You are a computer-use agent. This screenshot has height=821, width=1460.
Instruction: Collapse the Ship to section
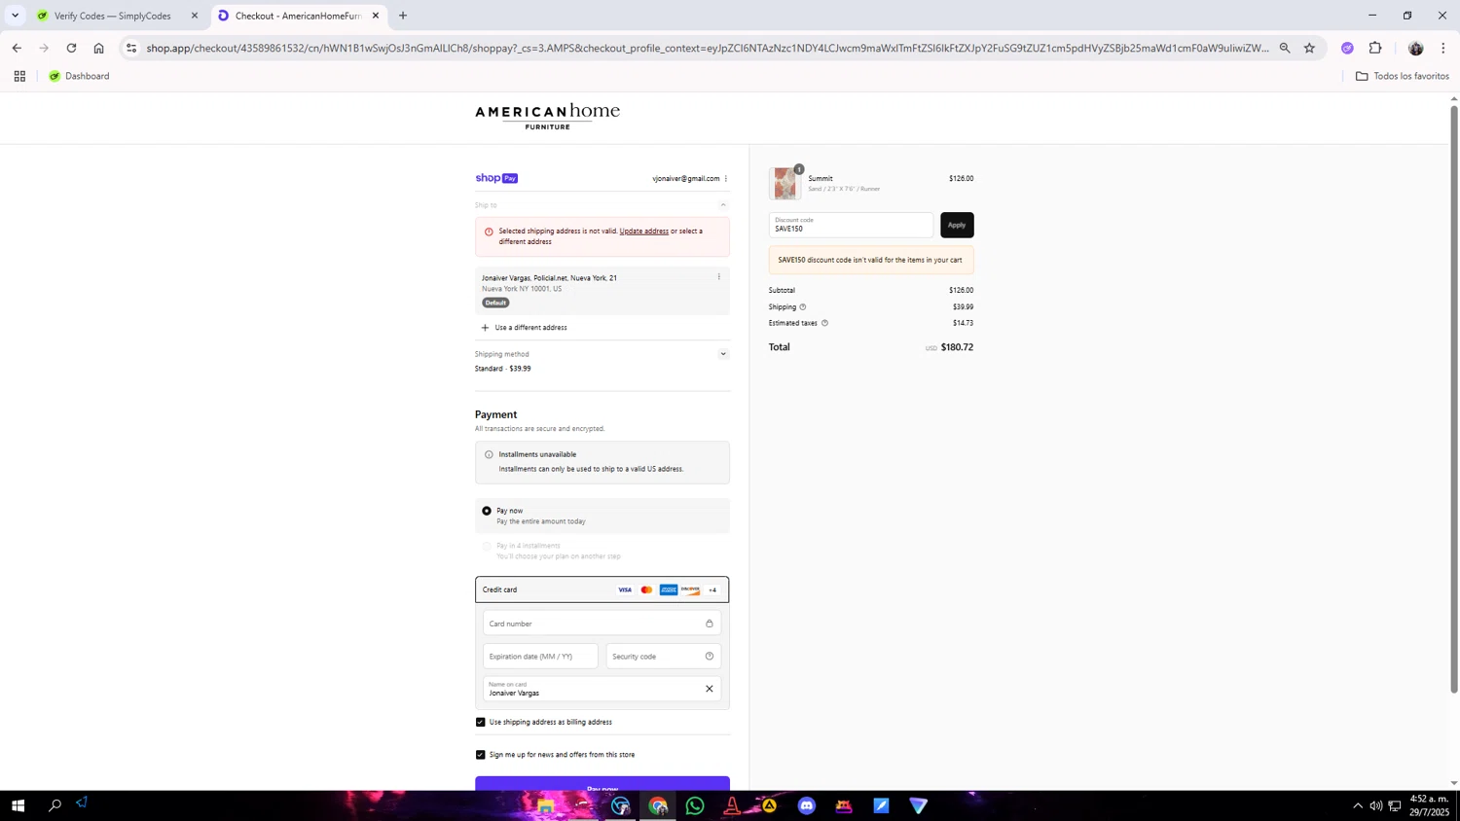723,205
